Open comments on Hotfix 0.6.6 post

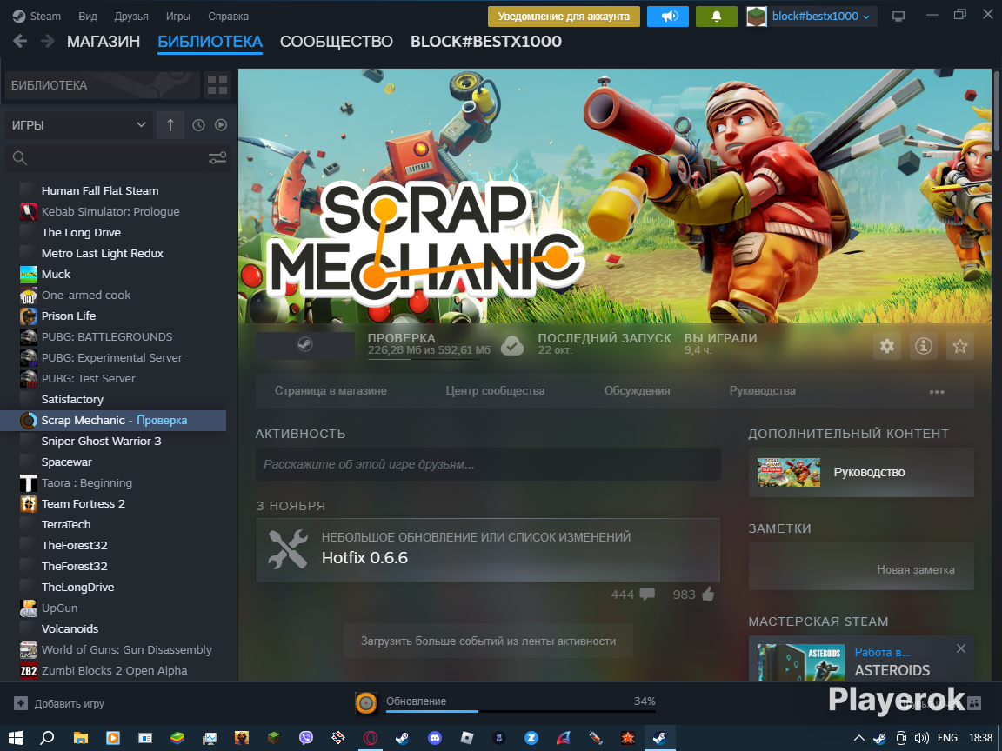pyautogui.click(x=647, y=595)
